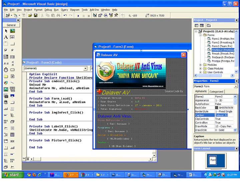Select the Pointer tool in toolbox
Image resolution: width=240 pixels, height=185 pixels.
pyautogui.click(x=6, y=31)
